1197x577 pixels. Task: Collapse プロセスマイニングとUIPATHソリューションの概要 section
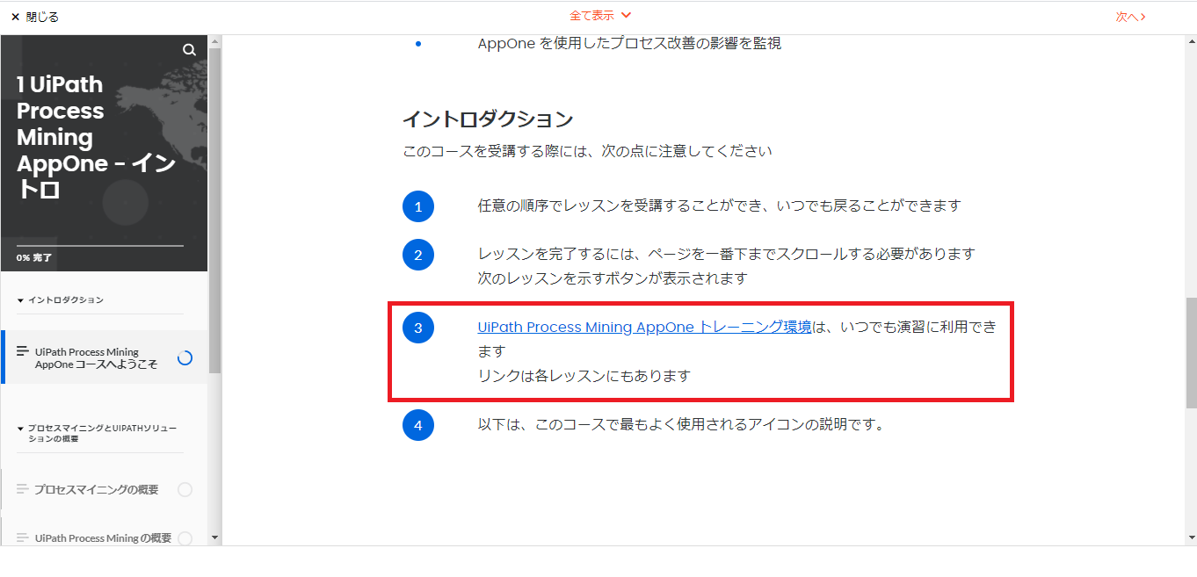97,433
